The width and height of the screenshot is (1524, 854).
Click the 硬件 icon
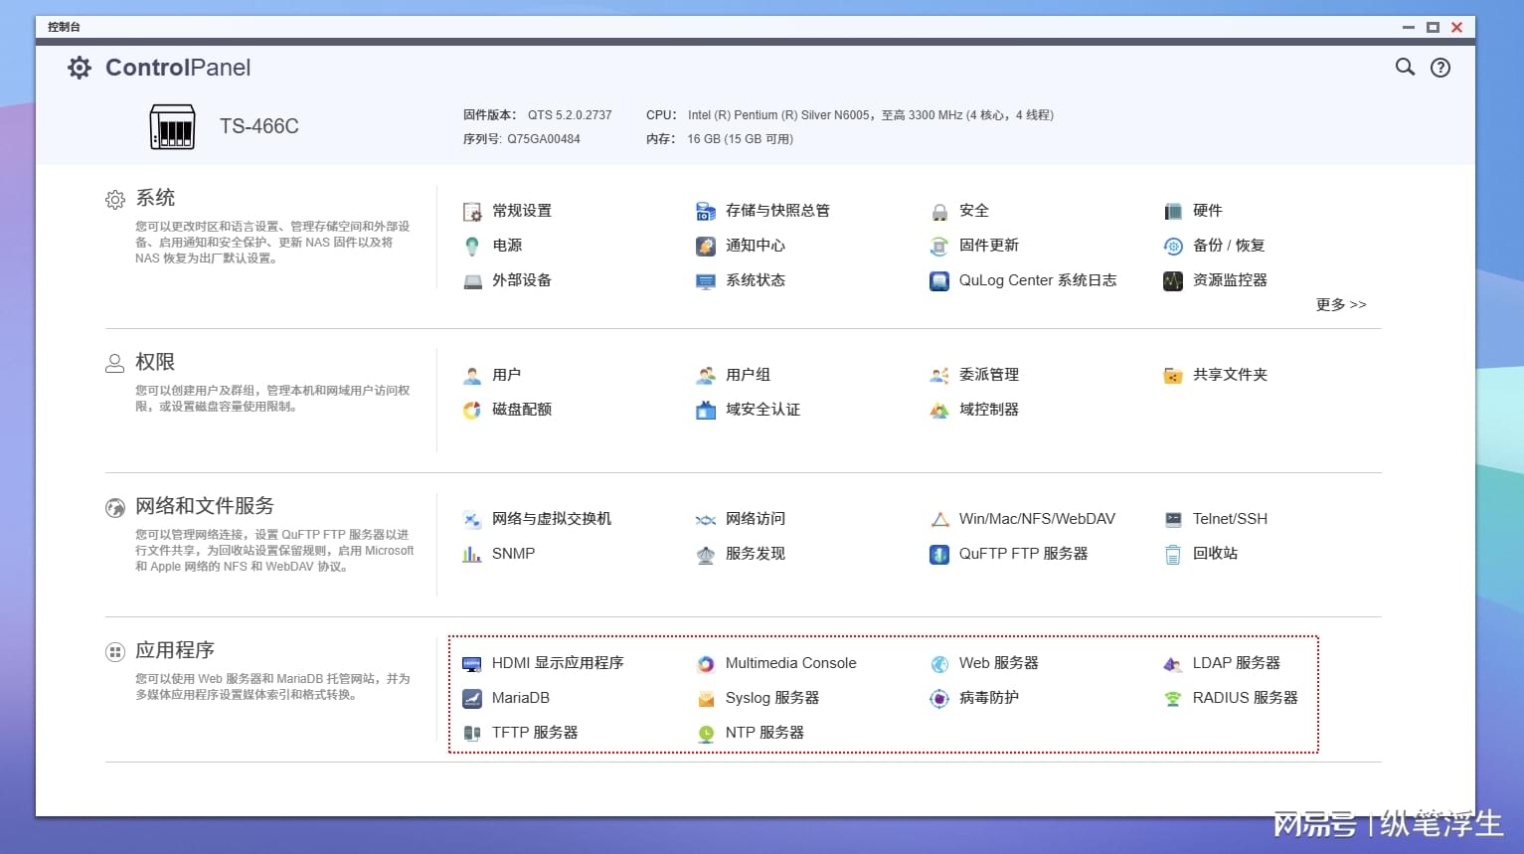1173,211
